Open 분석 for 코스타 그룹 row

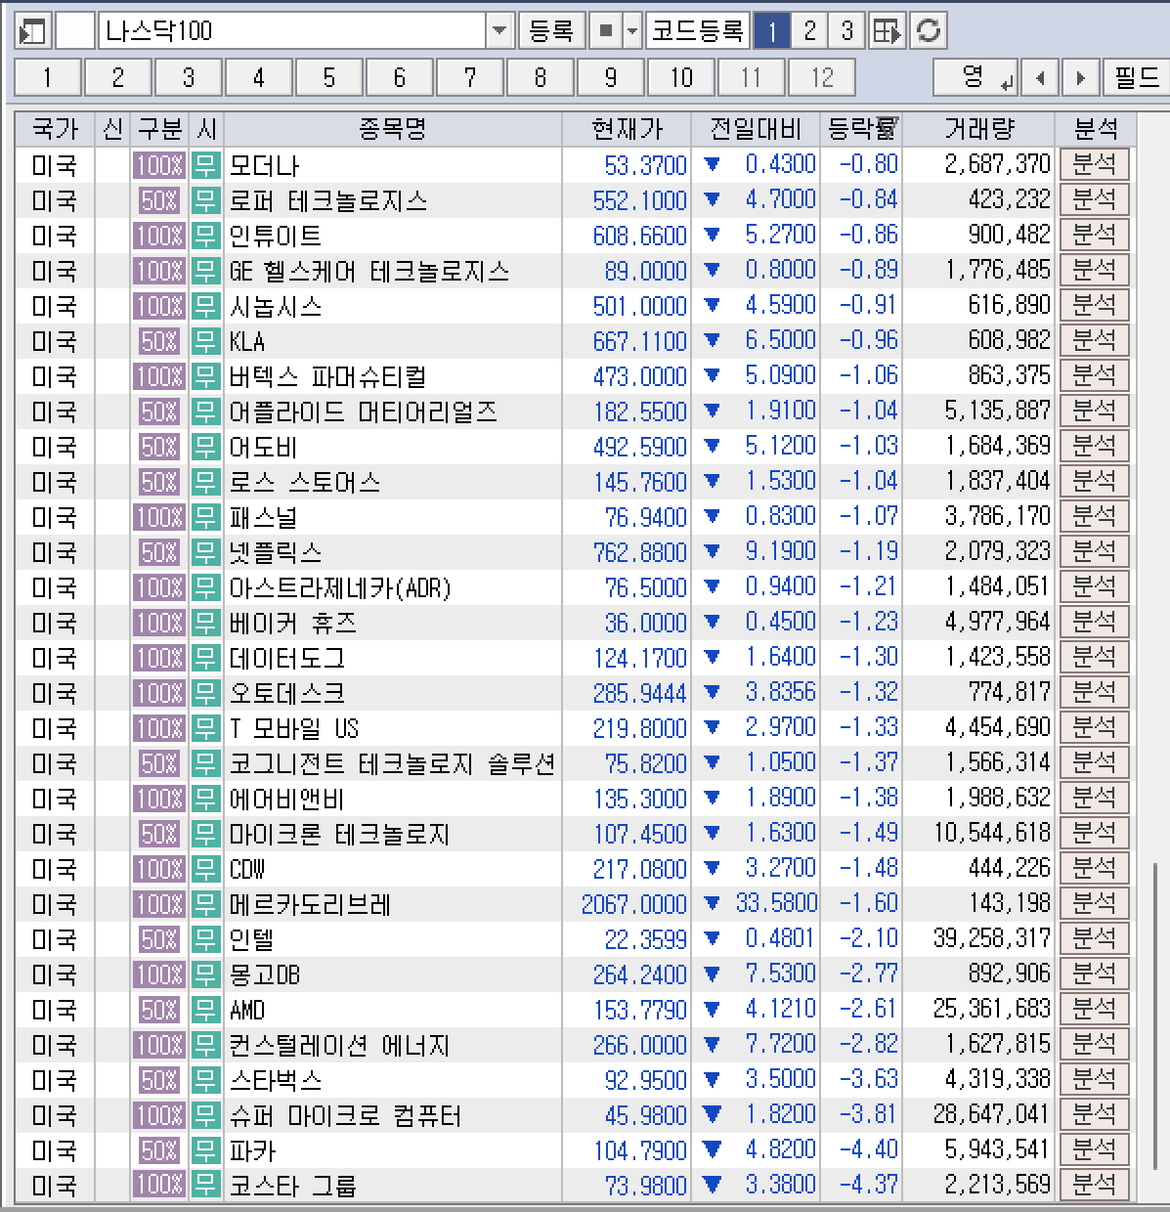1094,1185
